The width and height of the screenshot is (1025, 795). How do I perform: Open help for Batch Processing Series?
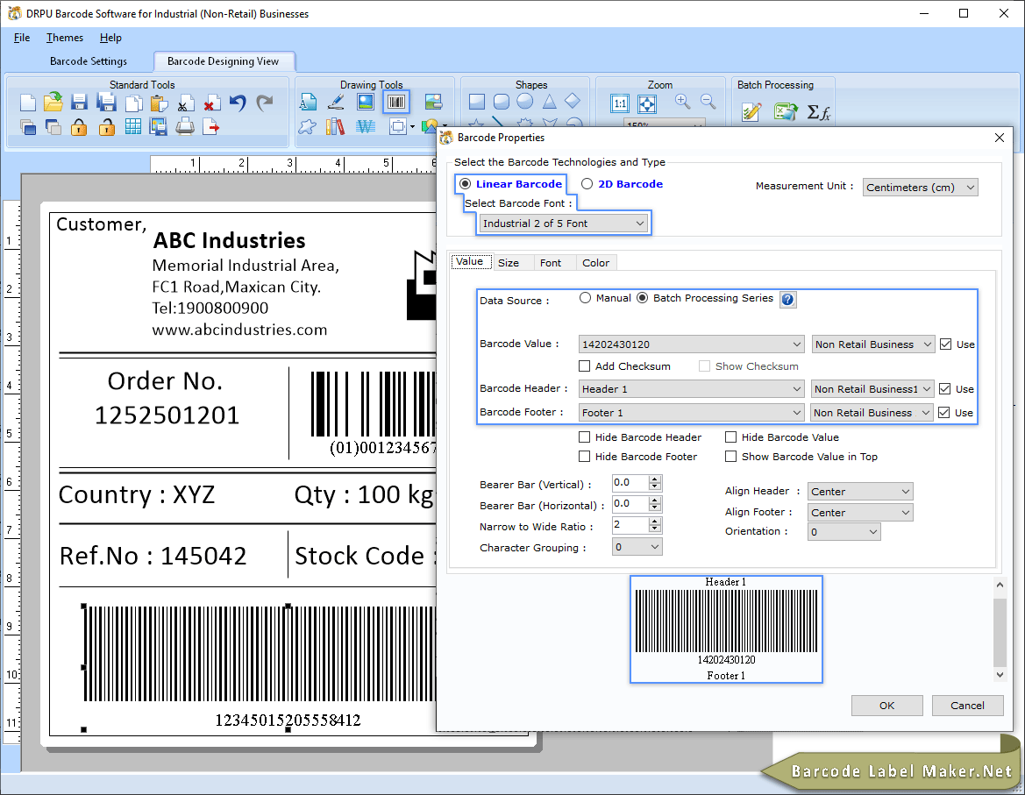tap(787, 299)
